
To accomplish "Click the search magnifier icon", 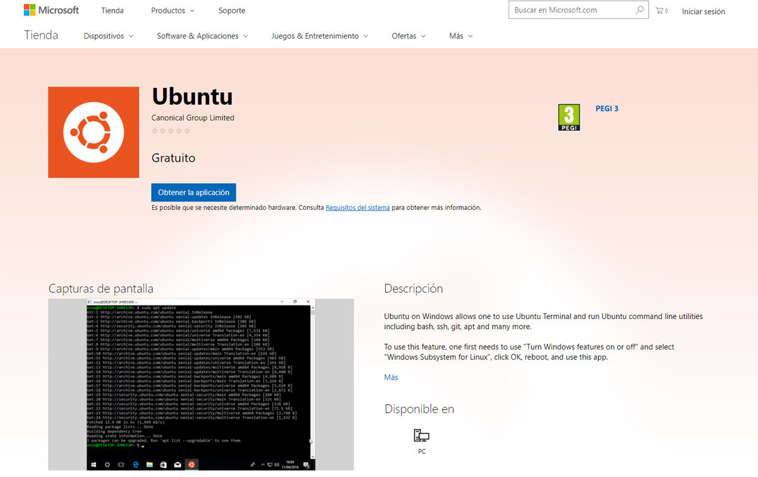I will (639, 9).
